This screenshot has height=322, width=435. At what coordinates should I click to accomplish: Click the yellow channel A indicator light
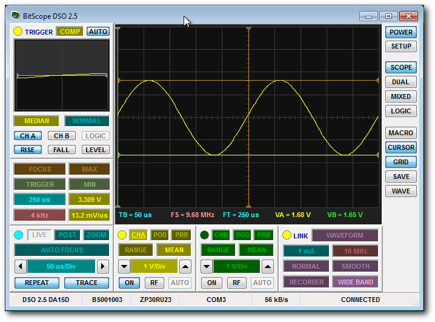tap(122, 235)
